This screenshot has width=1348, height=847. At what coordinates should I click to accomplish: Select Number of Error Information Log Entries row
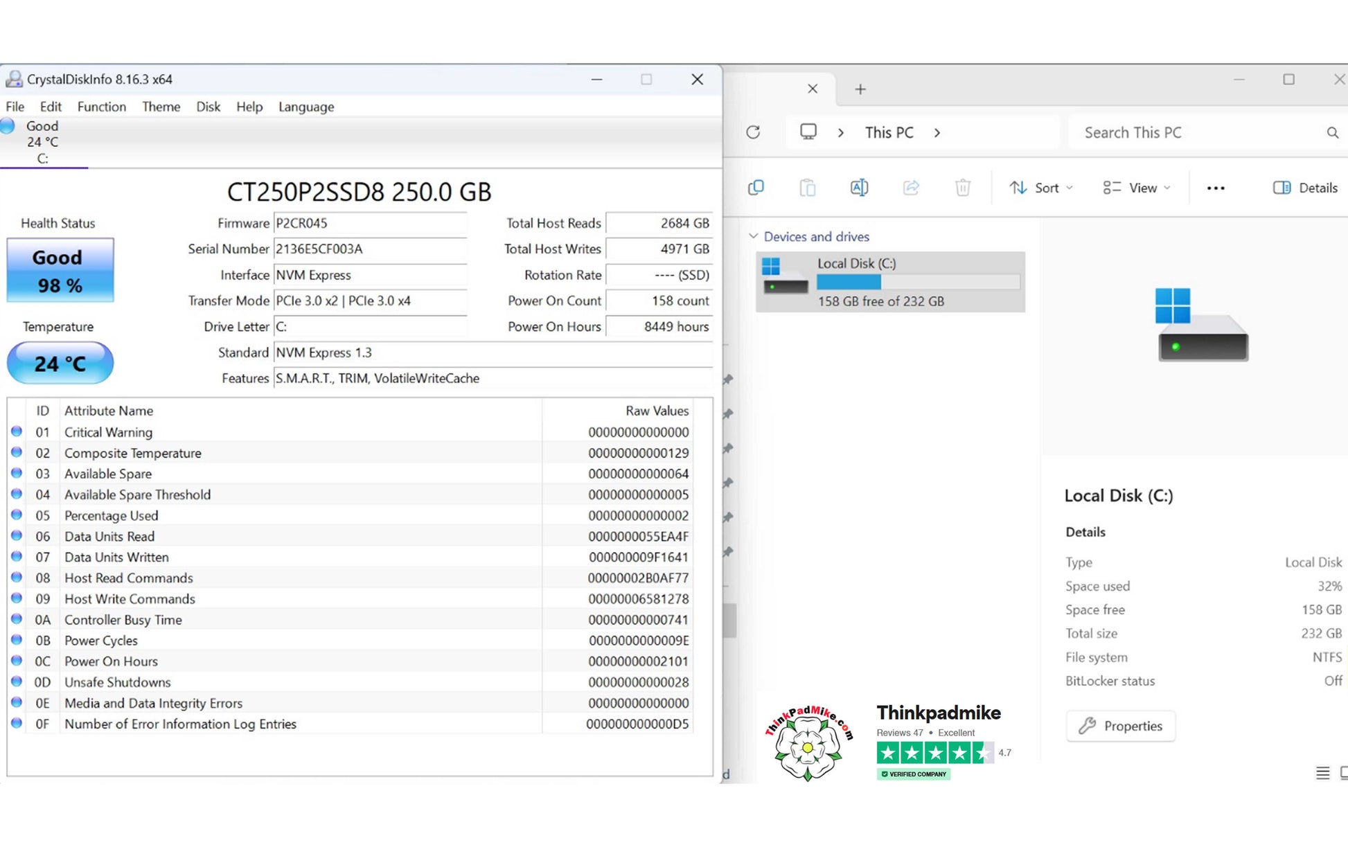click(351, 724)
